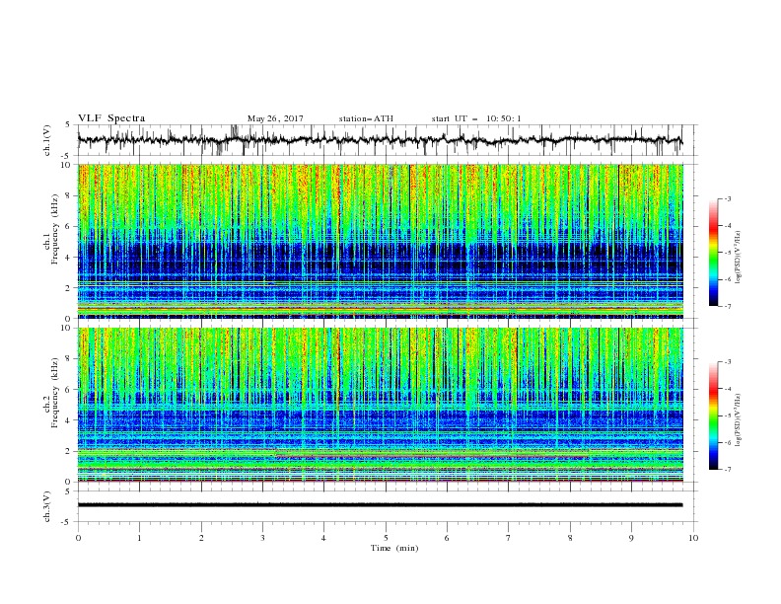
Task: Click time axis tick label "8" minutes
Action: 570,538
